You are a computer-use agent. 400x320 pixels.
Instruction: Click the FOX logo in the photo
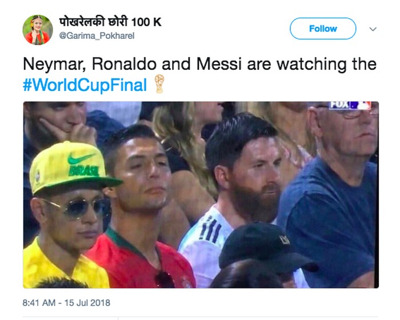coord(339,105)
